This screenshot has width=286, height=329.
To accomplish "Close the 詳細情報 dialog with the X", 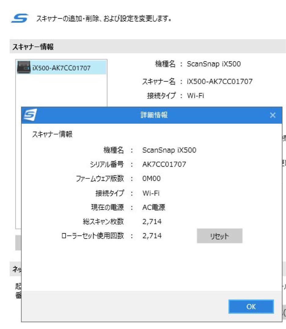I will 273,115.
